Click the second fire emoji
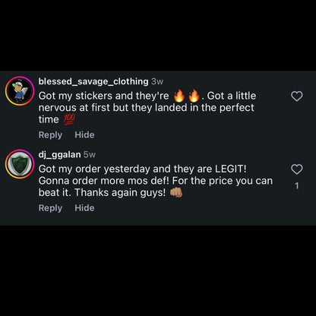The image size is (316, 316). coord(194,96)
